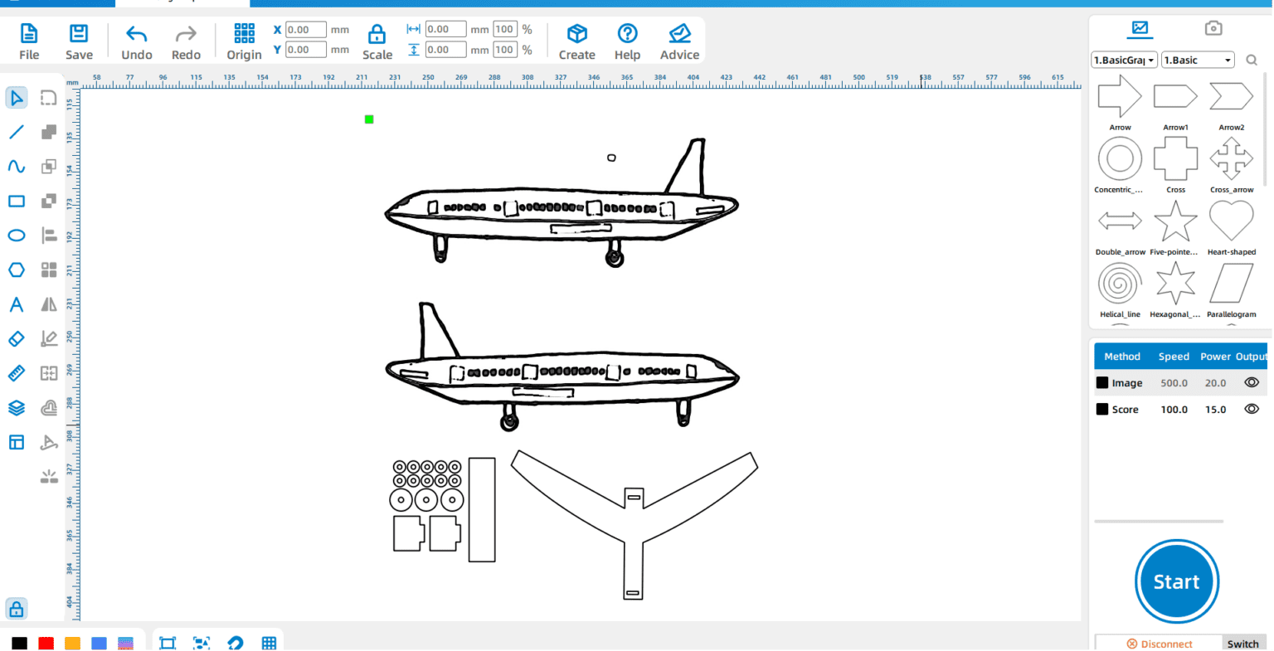Select the Rectangle tool
The image size is (1274, 651).
click(17, 201)
